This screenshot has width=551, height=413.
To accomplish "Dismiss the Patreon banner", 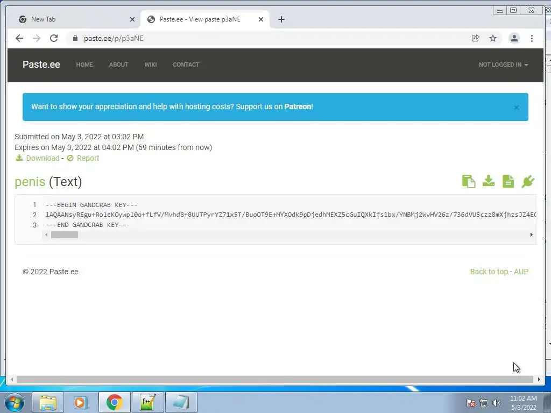I will 517,108.
